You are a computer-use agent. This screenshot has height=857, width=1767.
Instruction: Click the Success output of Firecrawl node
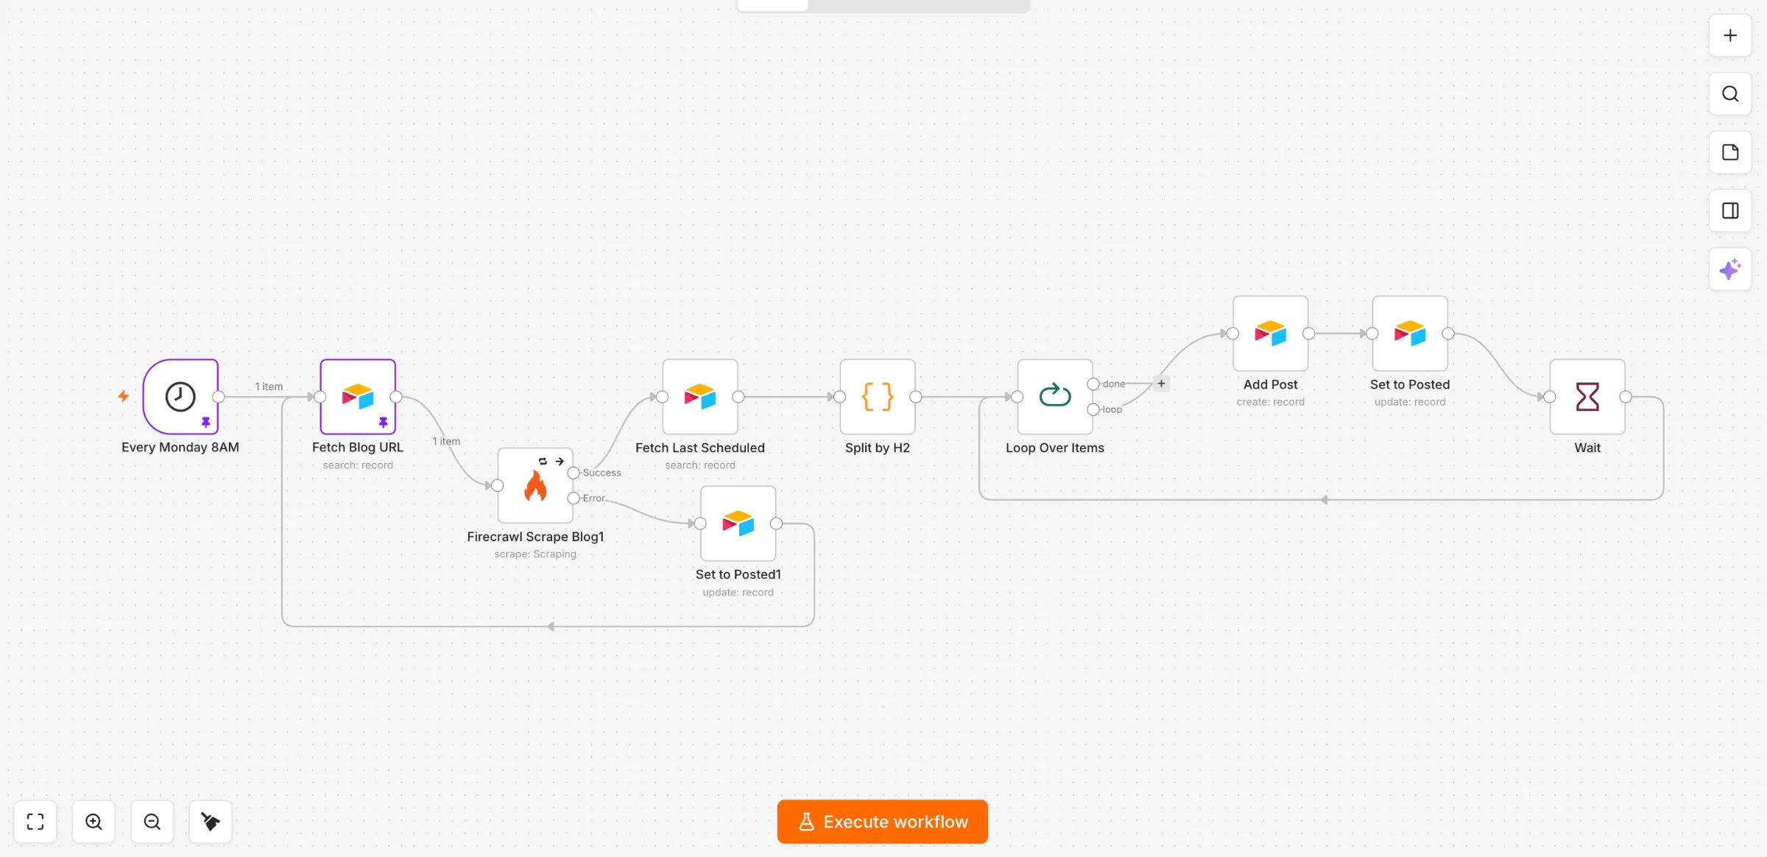click(574, 473)
